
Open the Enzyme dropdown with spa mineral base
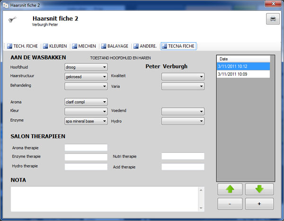click(86, 121)
